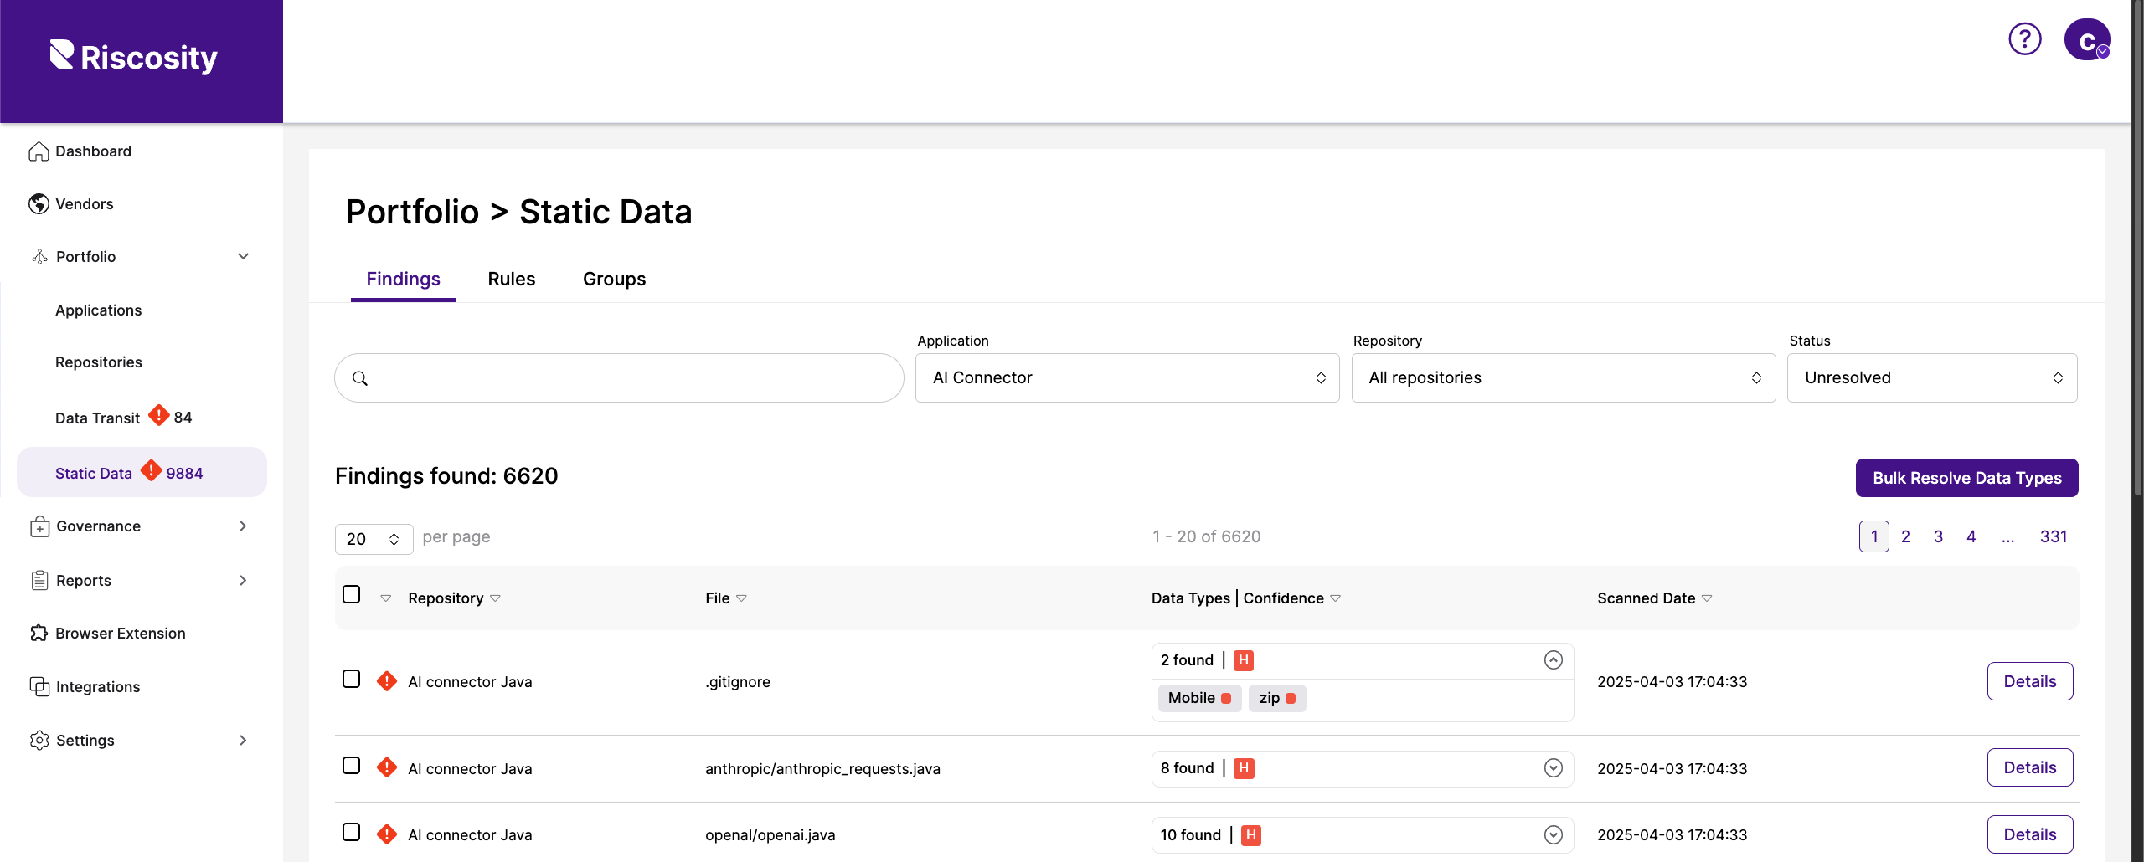This screenshot has width=2144, height=862.
Task: Click the Vendors globe icon
Action: [x=39, y=204]
